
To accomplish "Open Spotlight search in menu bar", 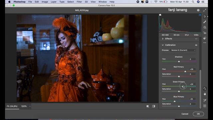I will coord(193,2).
